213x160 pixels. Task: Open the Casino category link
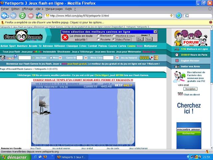(x=131, y=46)
